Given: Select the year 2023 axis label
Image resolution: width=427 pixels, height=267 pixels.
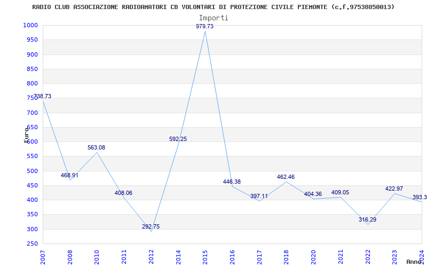Looking at the screenshot, I should click(x=394, y=257).
